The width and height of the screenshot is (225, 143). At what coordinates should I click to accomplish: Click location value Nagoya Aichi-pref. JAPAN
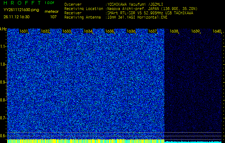(134, 9)
